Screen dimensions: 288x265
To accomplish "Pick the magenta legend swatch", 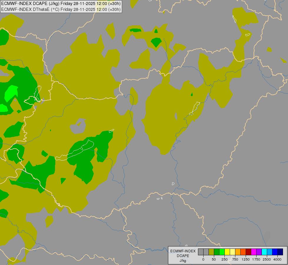I will (x=254, y=252).
